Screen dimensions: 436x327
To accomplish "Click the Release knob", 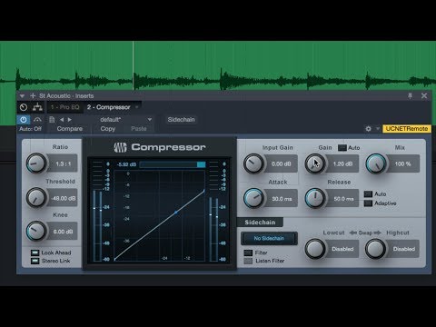I will (315, 198).
